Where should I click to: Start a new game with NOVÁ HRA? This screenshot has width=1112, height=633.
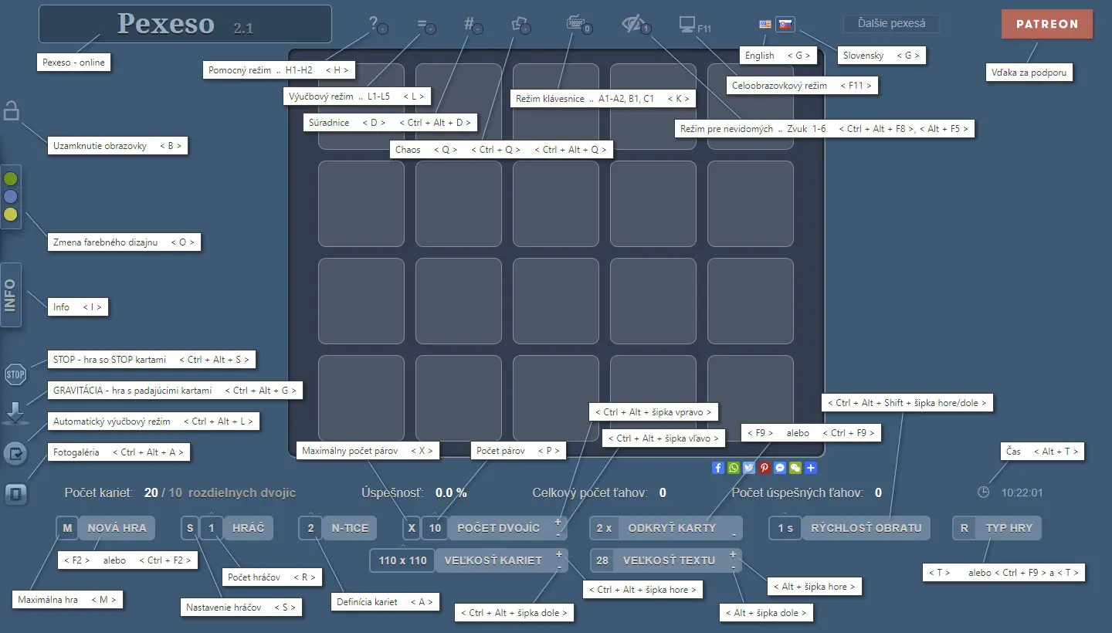(x=116, y=528)
